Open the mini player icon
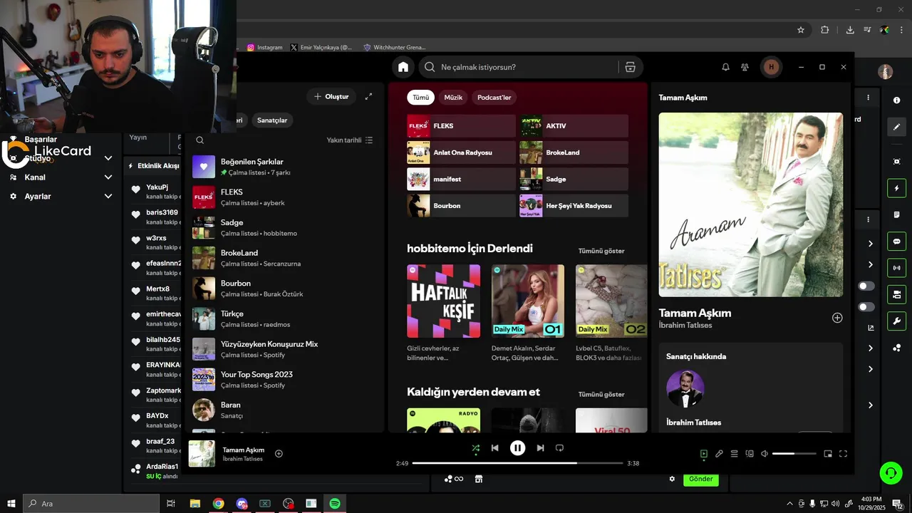 pos(828,454)
